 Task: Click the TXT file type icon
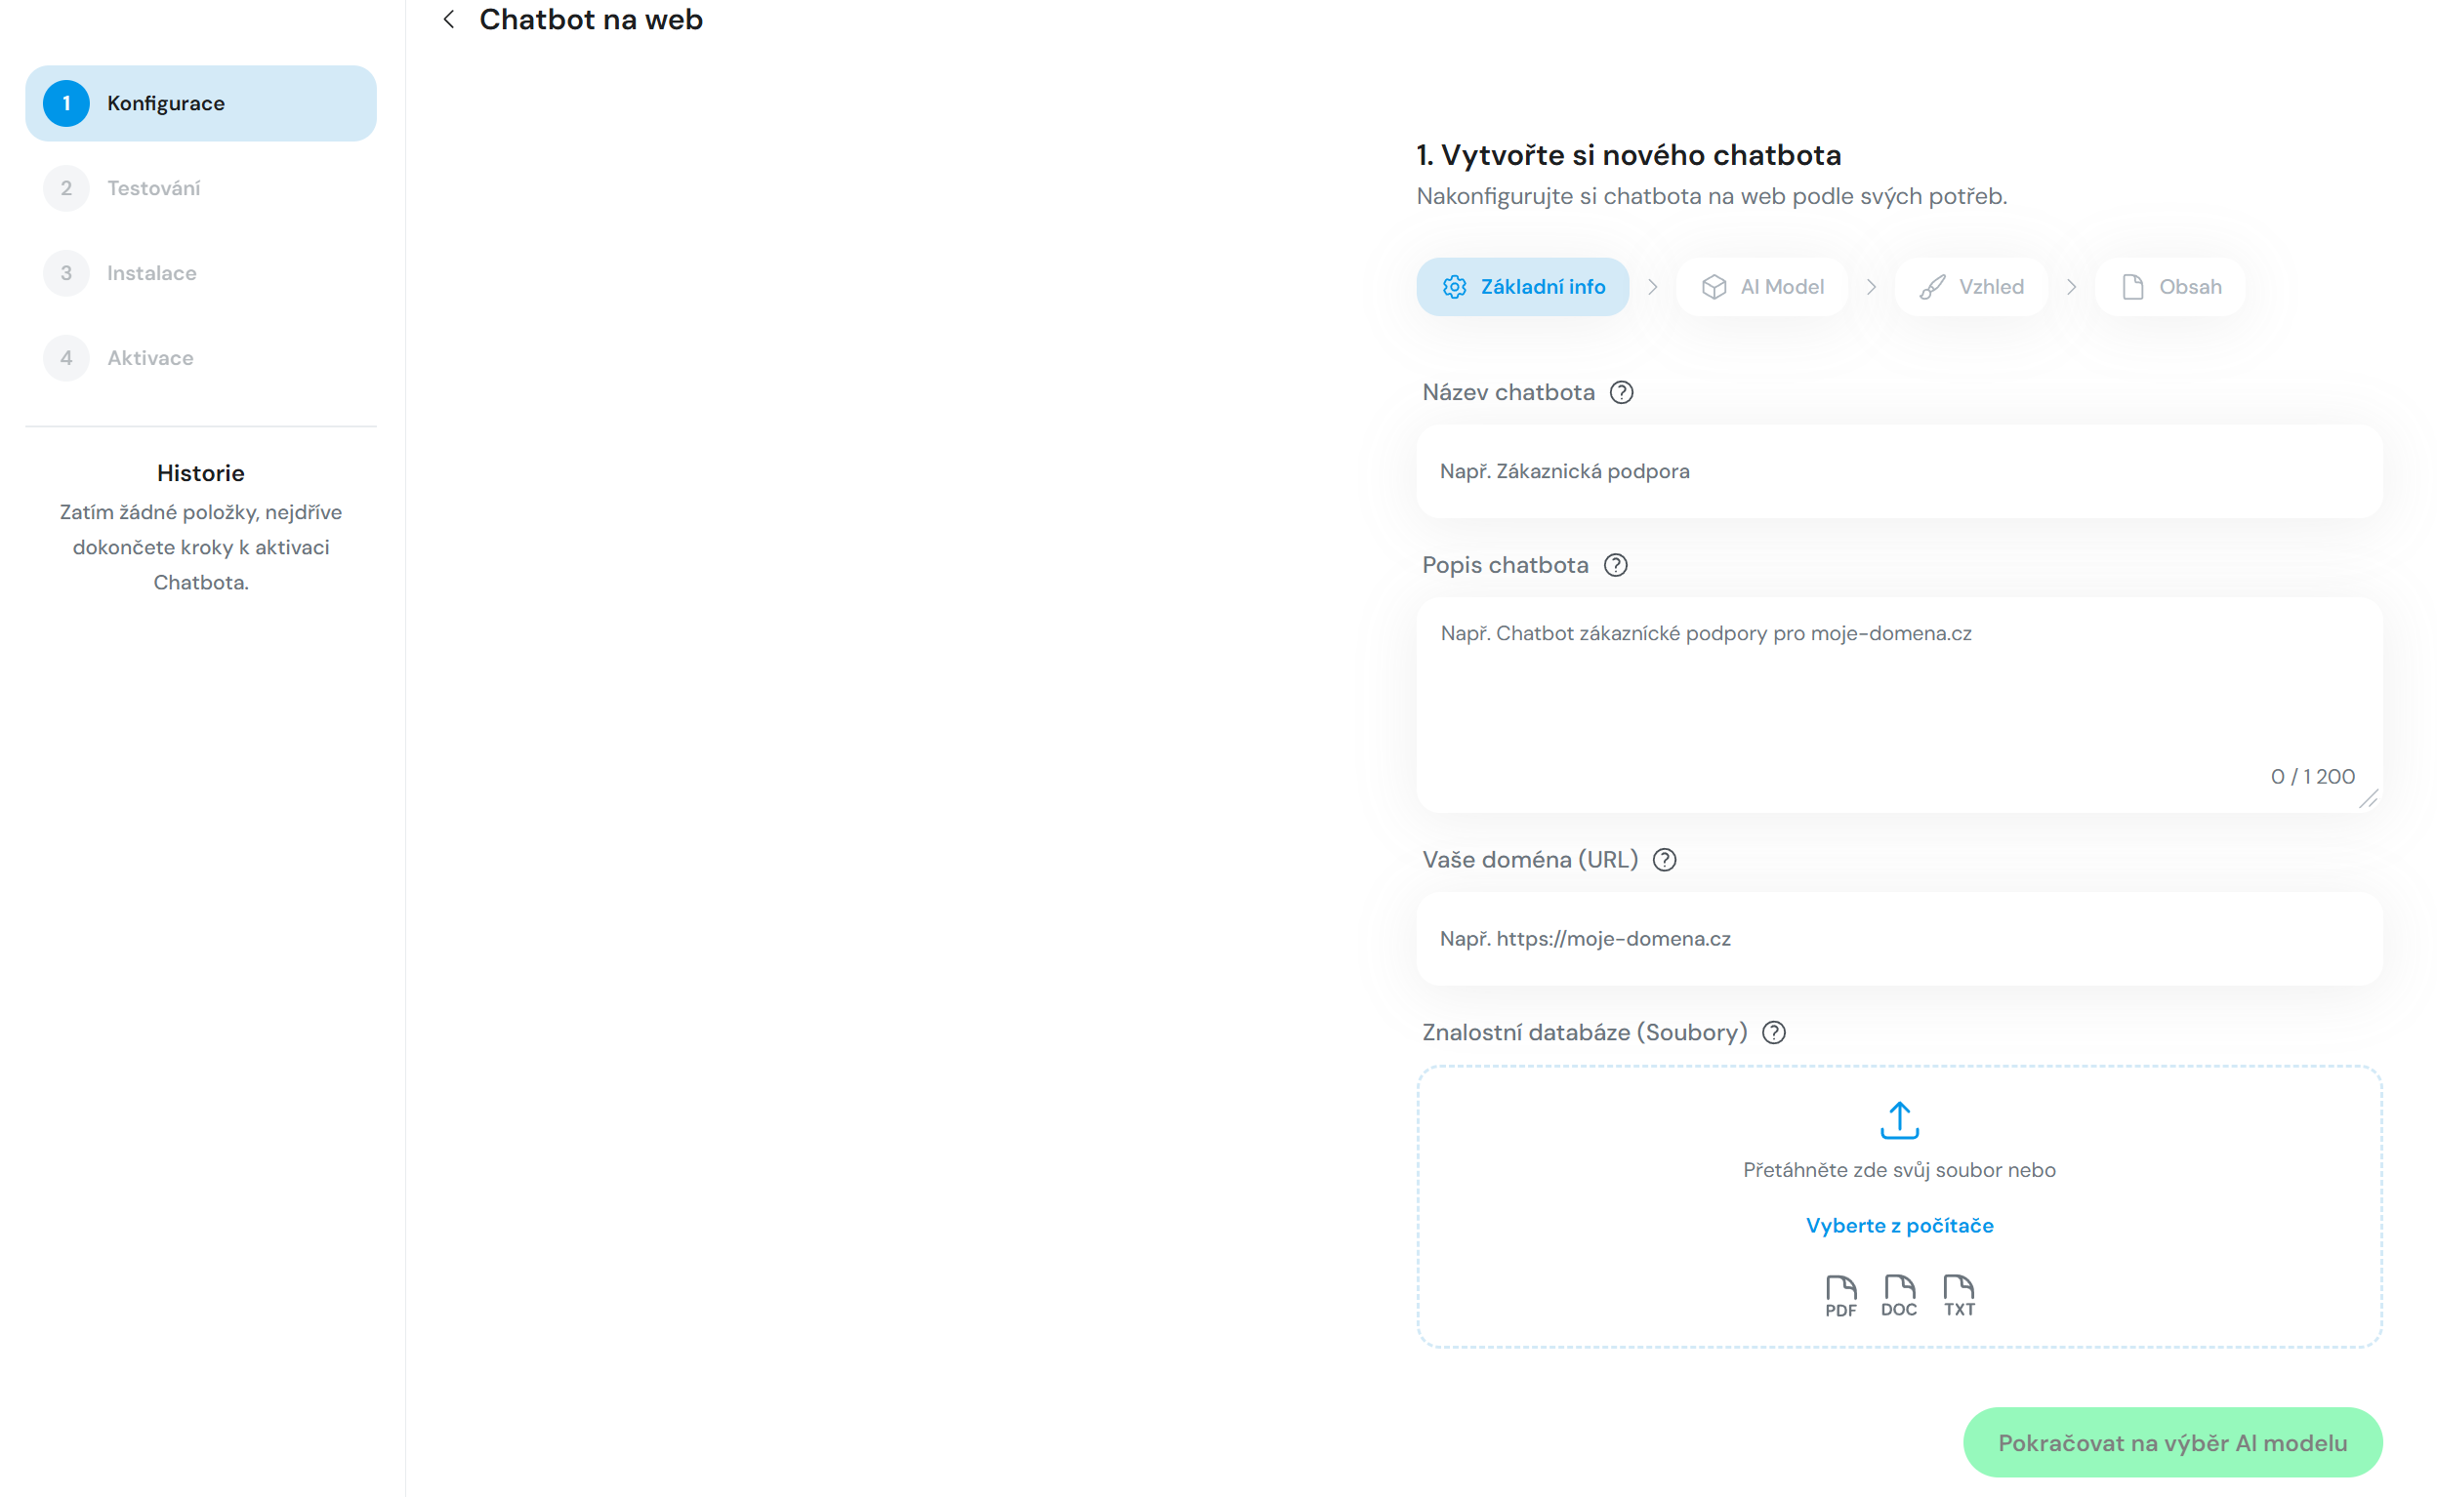coord(1959,1296)
